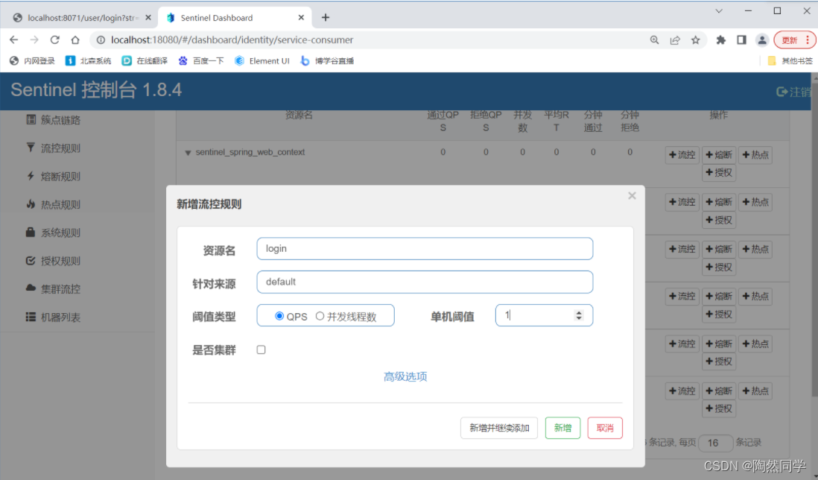Image resolution: width=818 pixels, height=480 pixels.
Task: Select the Sentinel Dashboard tab
Action: click(235, 18)
